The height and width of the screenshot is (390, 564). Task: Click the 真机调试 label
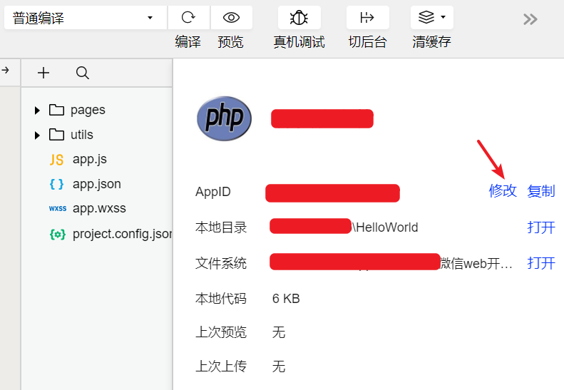tap(299, 42)
